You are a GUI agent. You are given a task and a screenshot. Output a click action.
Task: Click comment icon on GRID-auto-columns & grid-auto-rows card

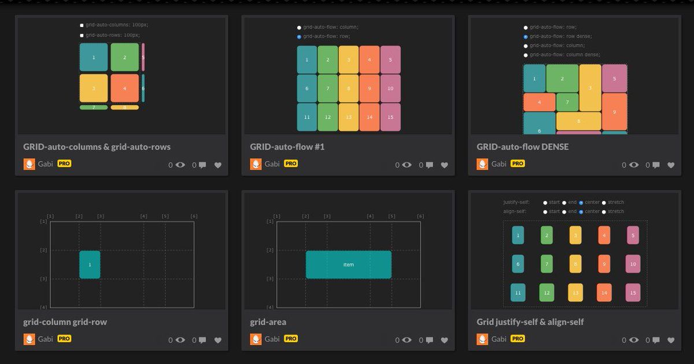click(202, 165)
